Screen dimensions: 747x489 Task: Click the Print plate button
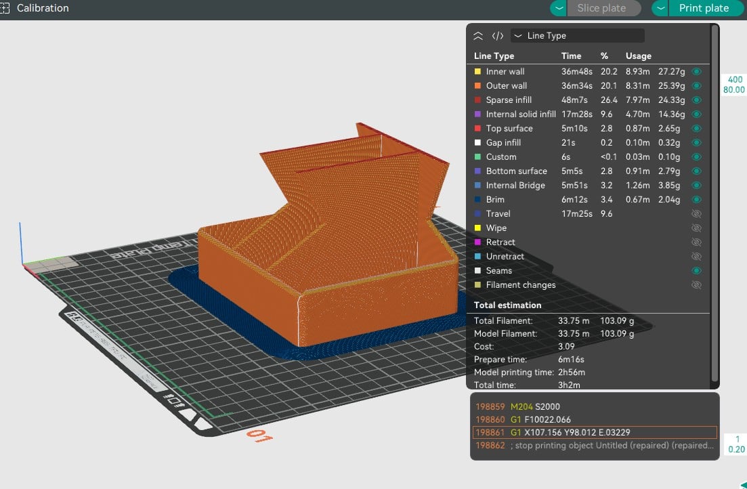(706, 8)
